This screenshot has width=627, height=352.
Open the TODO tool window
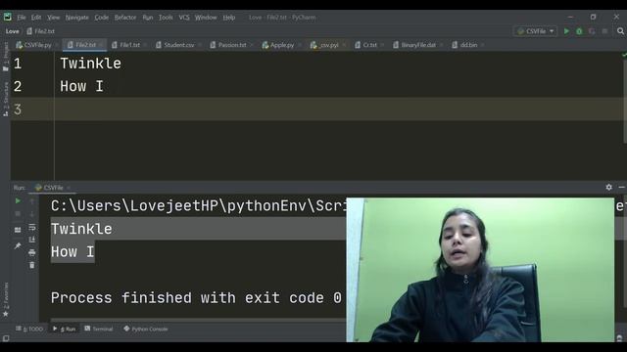point(29,329)
